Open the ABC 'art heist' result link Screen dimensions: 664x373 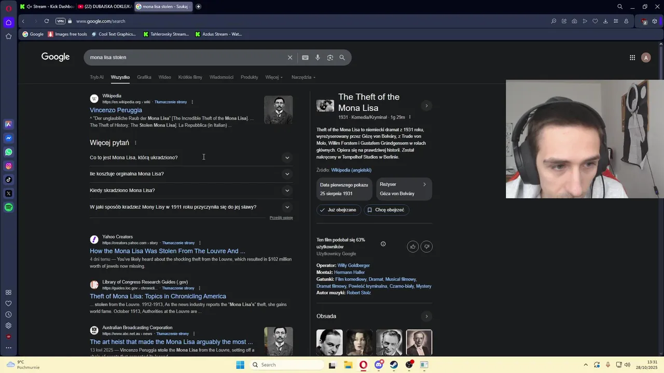point(171,342)
